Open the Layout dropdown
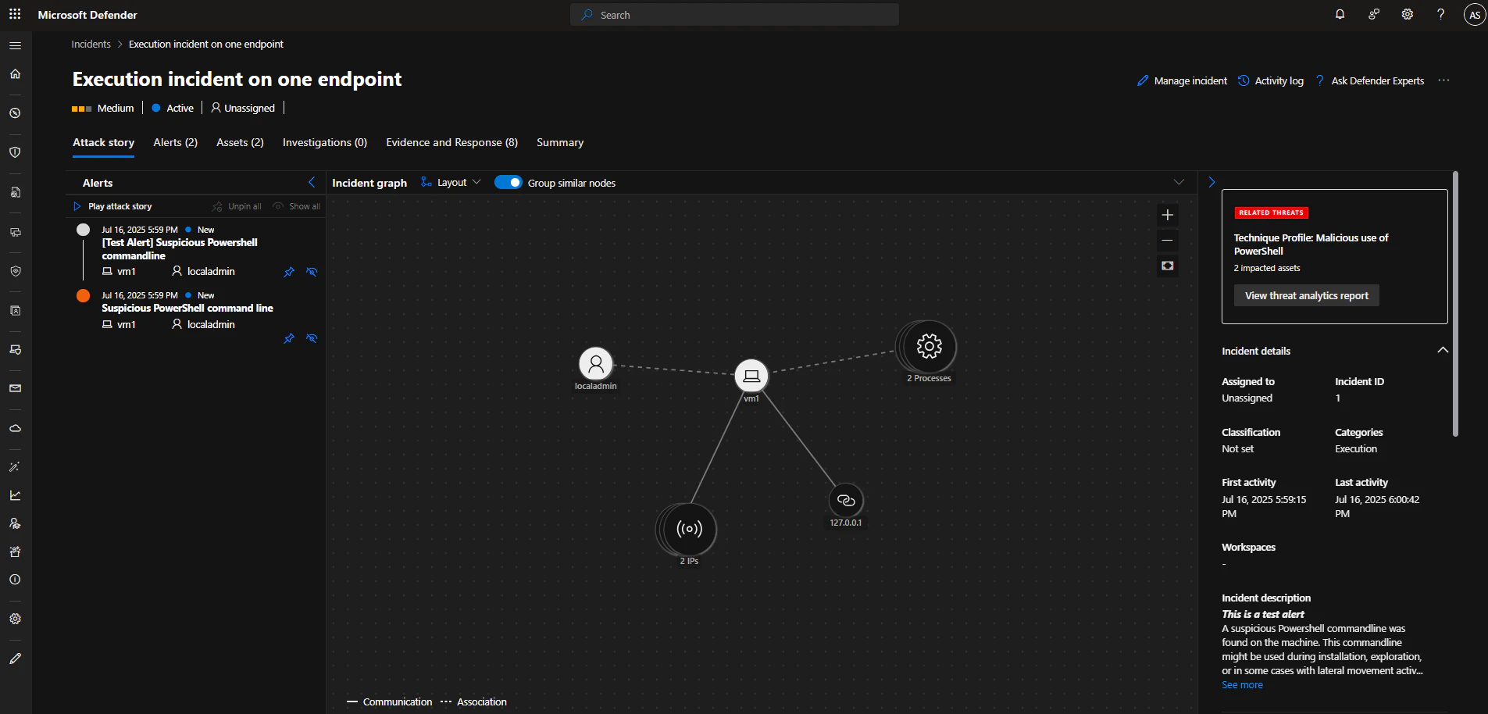 click(451, 182)
